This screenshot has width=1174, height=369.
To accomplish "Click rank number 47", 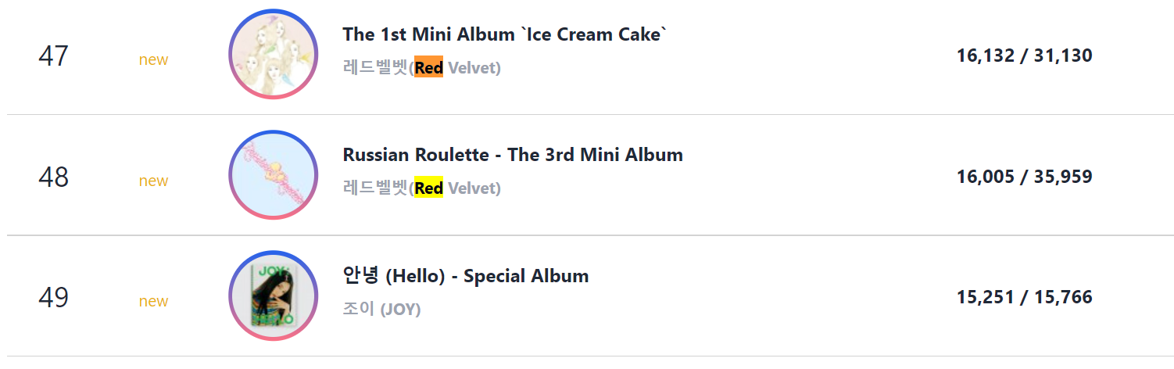I will 53,56.
